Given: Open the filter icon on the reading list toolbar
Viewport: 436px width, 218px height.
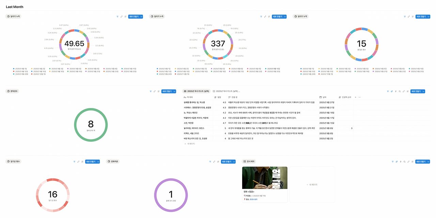Looking at the screenshot, I should tap(389, 91).
